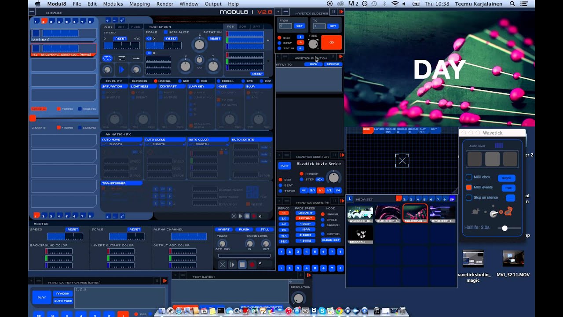The image size is (563, 317).
Task: Open the Modules menu
Action: click(113, 4)
